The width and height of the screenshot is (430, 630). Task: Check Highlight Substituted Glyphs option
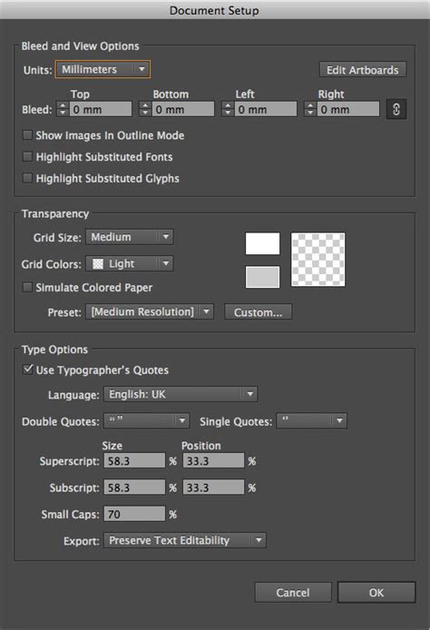click(27, 178)
